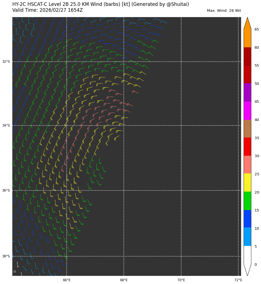
Task: Select the yellow 20–25 kt colorbar band
Action: (x=247, y=183)
